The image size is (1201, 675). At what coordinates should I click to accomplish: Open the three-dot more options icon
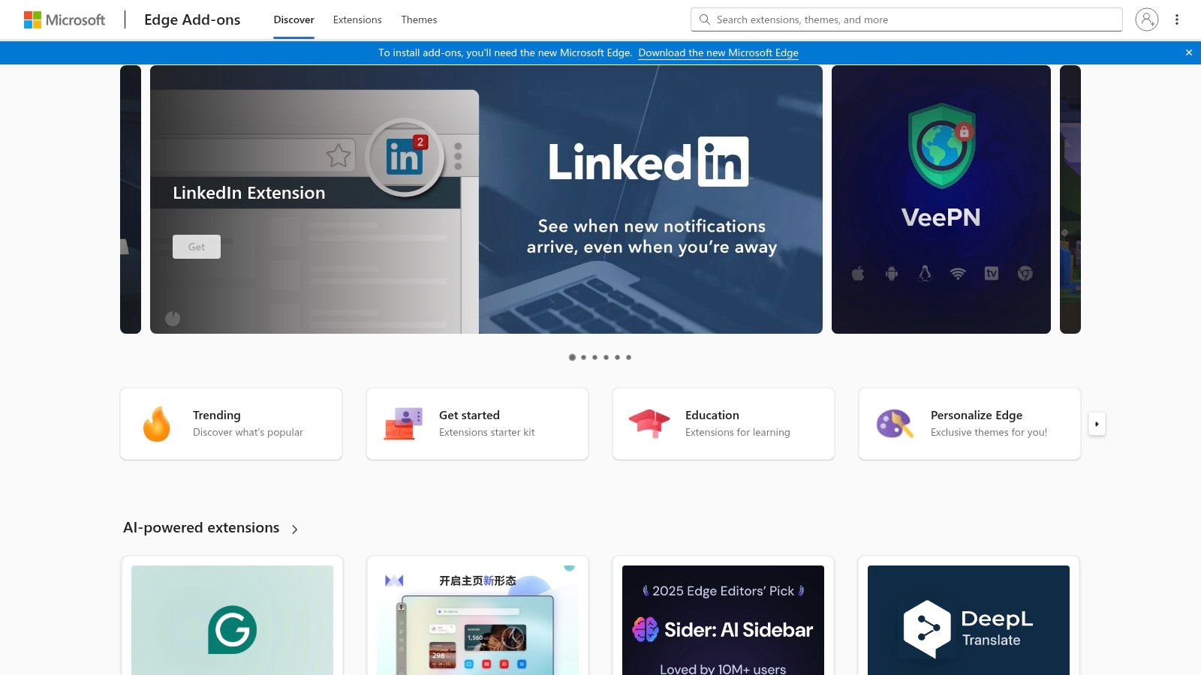1177,19
